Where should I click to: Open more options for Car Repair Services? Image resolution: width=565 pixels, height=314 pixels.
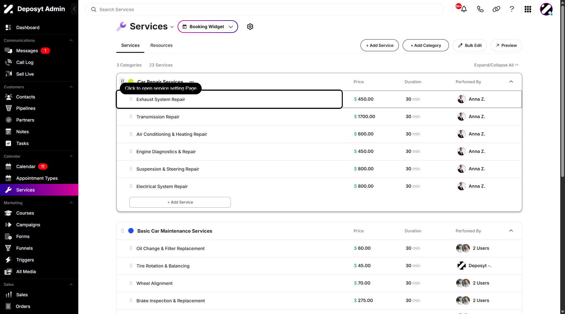pos(192,82)
